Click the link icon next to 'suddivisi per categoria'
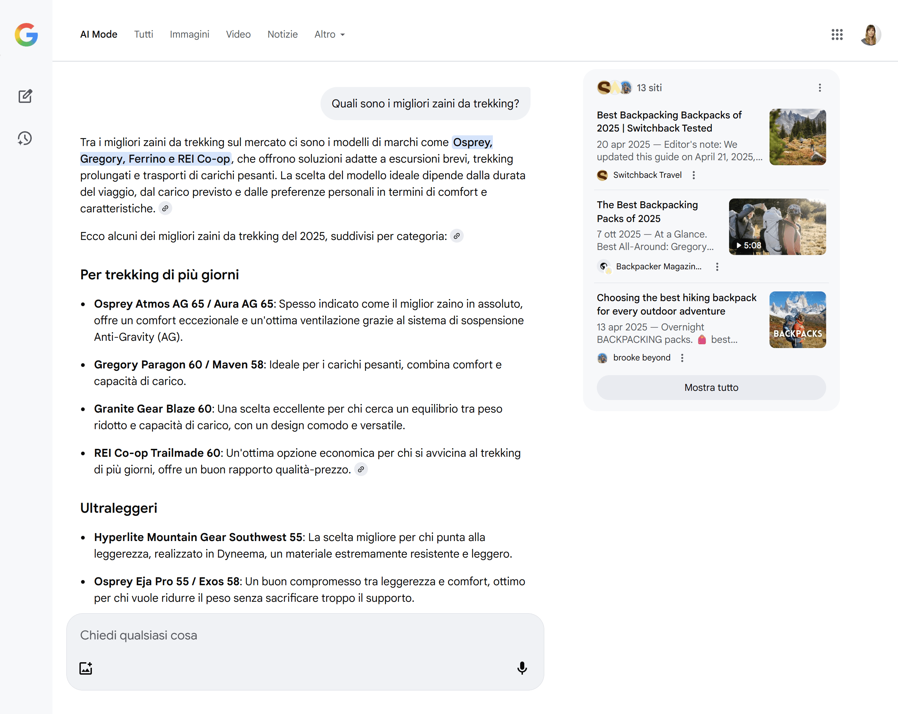Screen dimensions: 898x714 pyautogui.click(x=457, y=236)
